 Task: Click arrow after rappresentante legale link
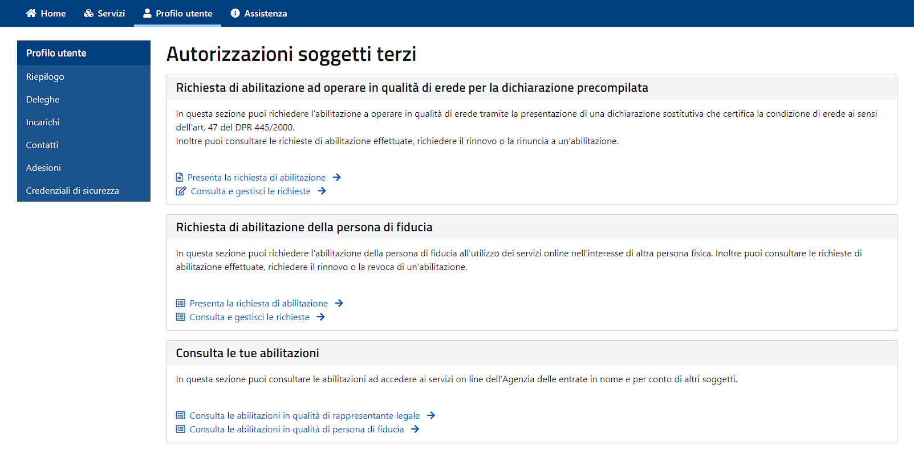pyautogui.click(x=431, y=415)
